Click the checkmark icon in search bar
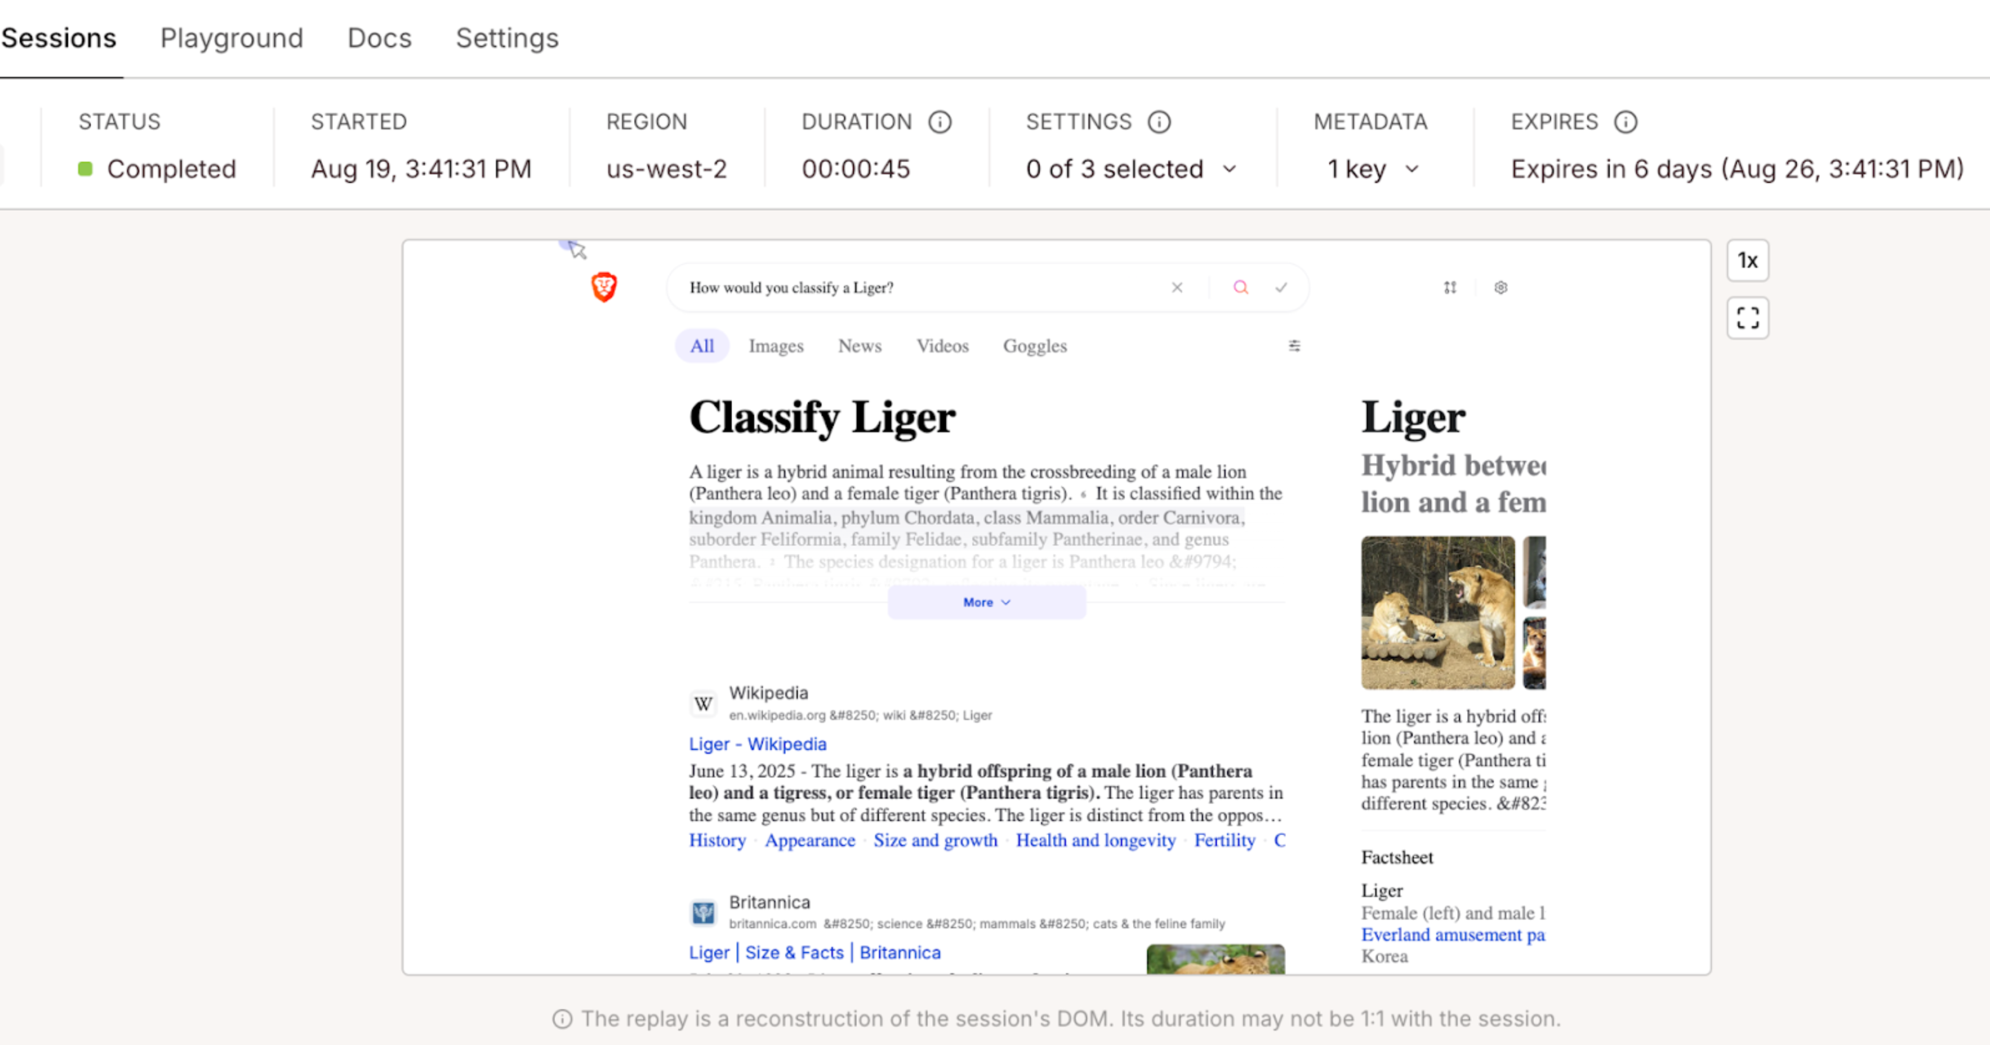Viewport: 1990px width, 1045px height. tap(1281, 287)
